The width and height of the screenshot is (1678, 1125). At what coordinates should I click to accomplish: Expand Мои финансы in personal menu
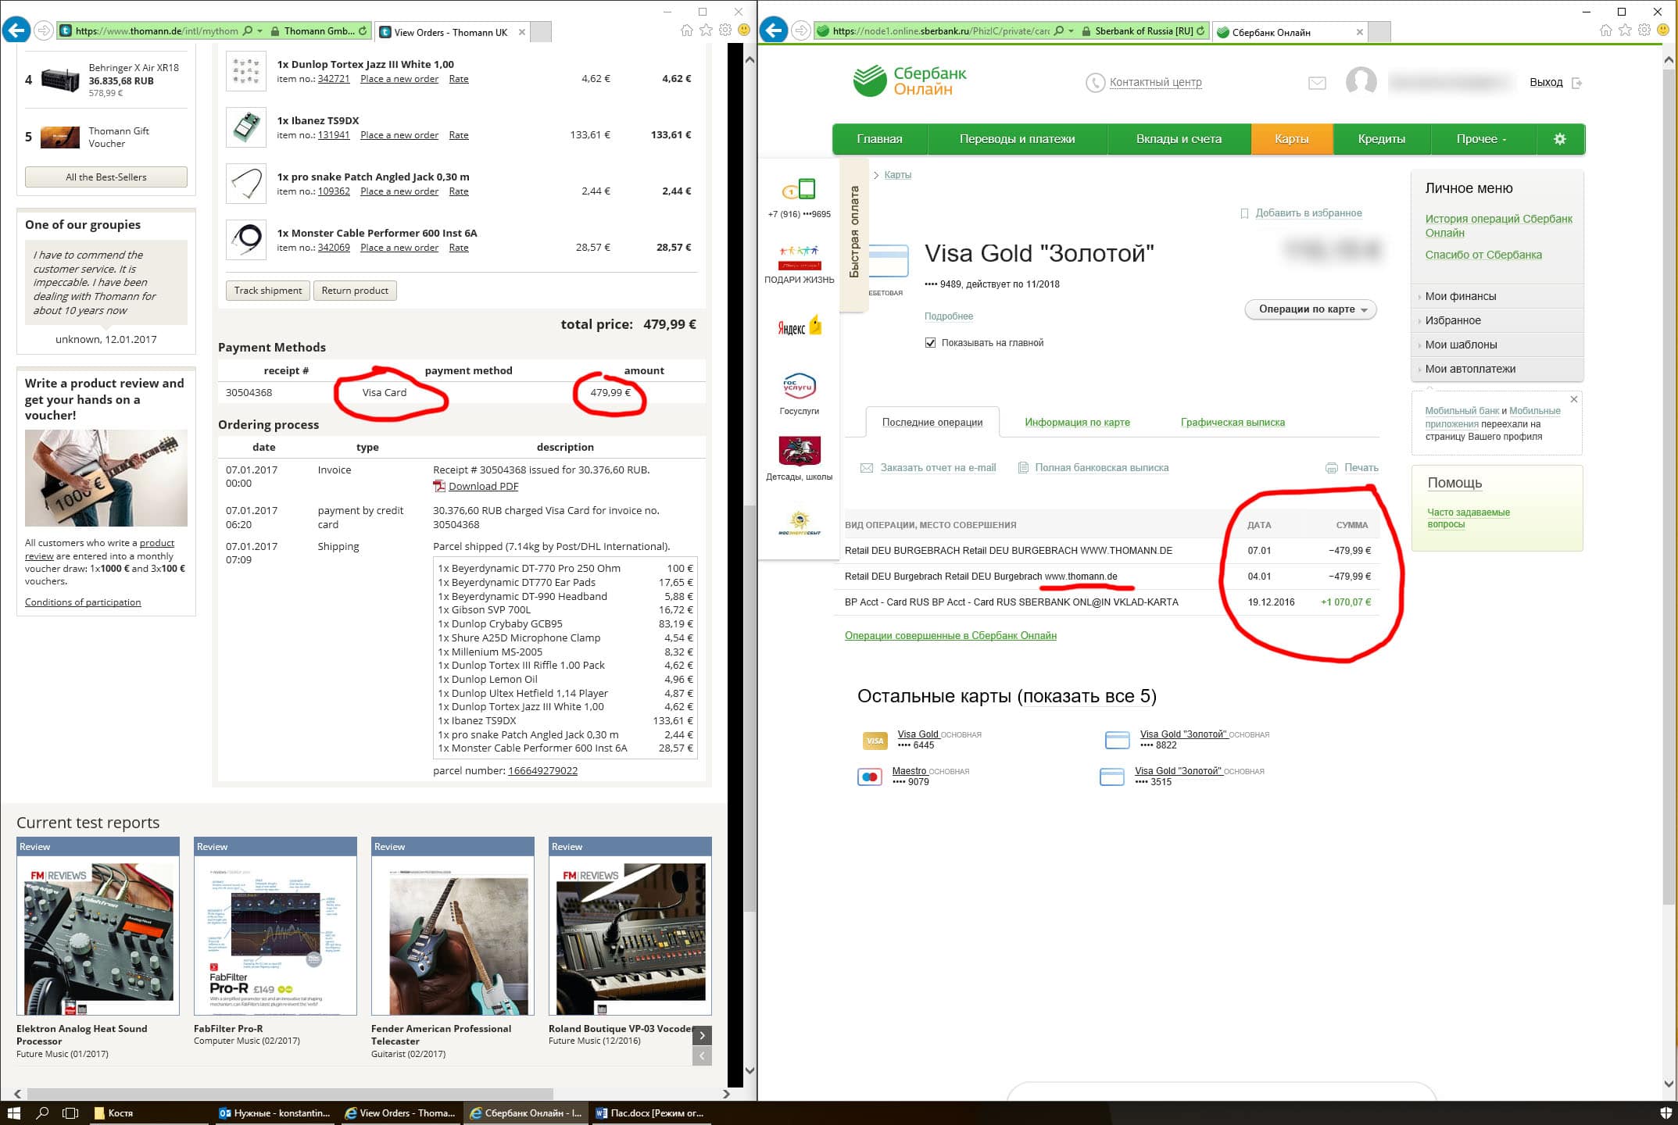pos(1460,296)
